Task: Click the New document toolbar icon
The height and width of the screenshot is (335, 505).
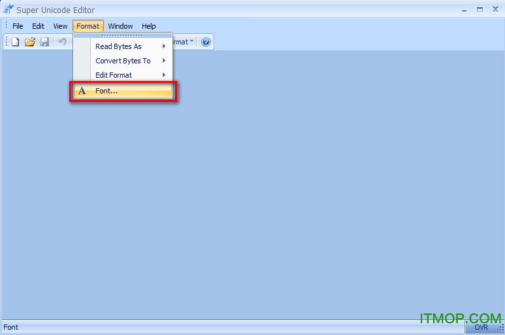Action: pos(15,42)
